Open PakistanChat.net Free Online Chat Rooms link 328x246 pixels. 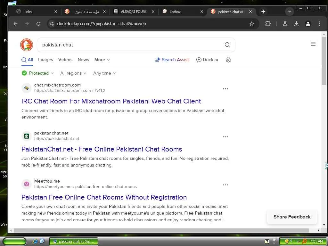pyautogui.click(x=102, y=149)
